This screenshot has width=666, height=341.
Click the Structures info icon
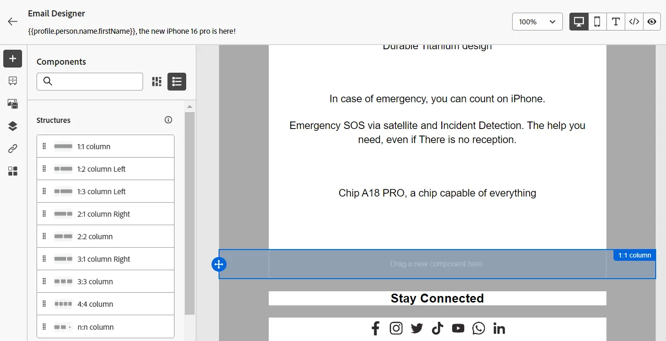click(x=168, y=120)
